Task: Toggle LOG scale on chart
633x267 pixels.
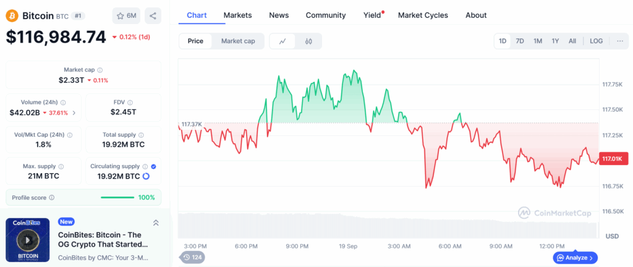Action: pos(597,41)
